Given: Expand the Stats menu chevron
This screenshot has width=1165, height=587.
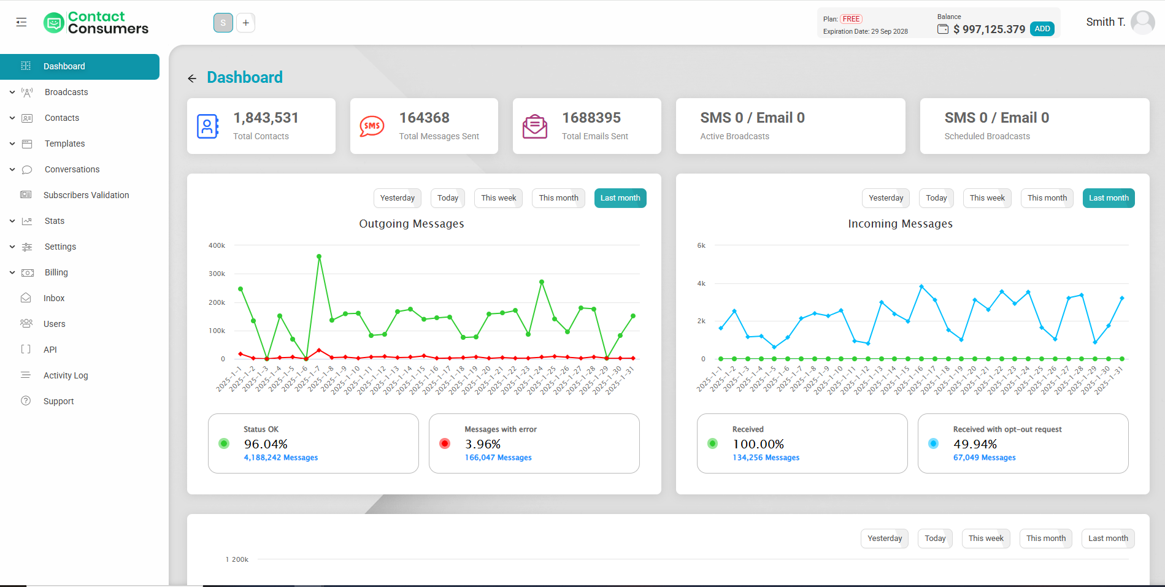Looking at the screenshot, I should pos(12,221).
